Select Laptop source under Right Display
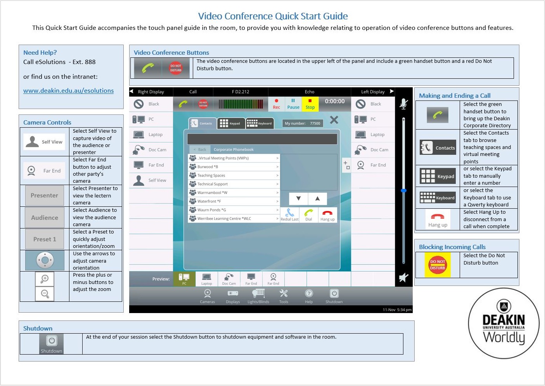Image resolution: width=545 pixels, height=386 pixels. (151, 135)
